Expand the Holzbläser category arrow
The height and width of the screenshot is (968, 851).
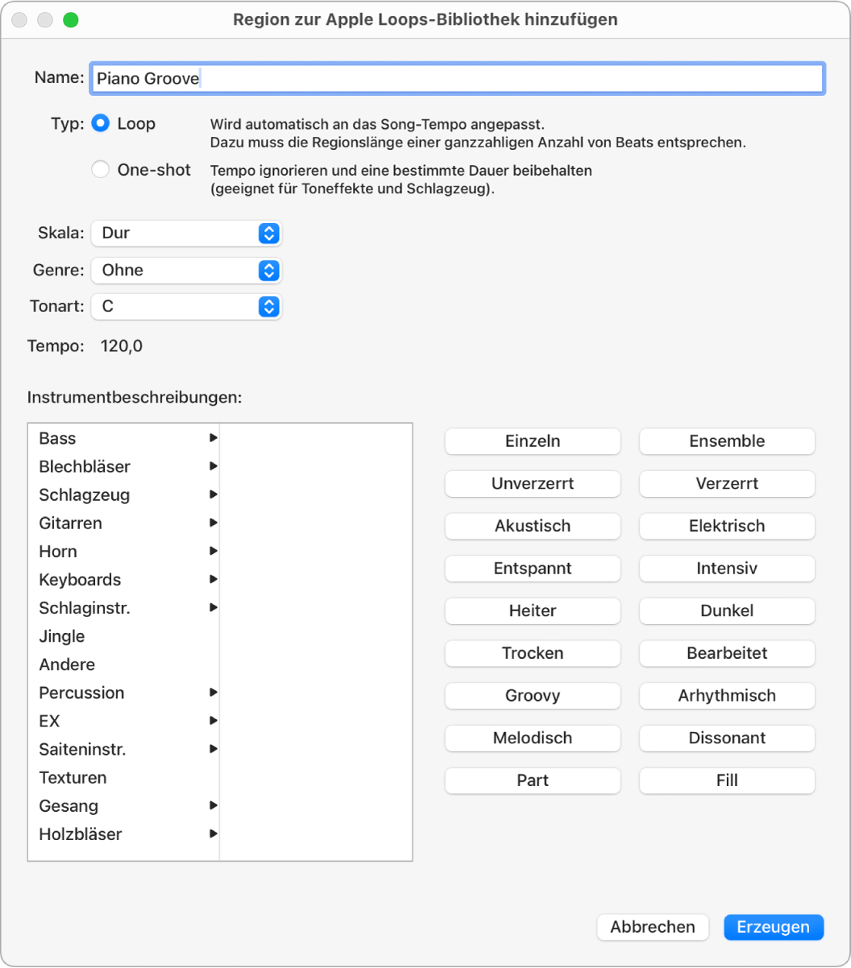click(213, 834)
